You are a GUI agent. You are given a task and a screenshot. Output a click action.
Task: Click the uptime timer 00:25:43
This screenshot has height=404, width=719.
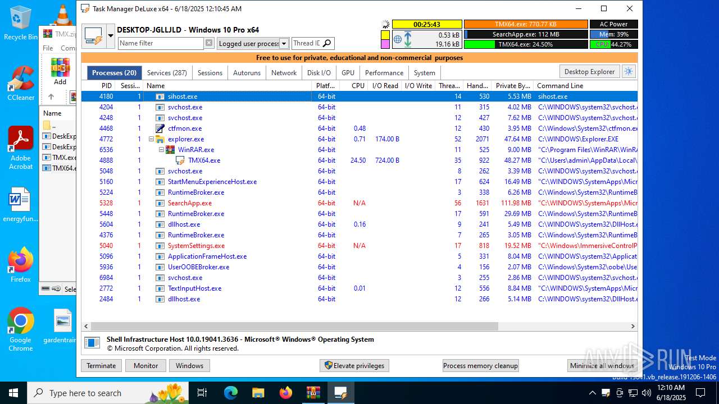coord(427,25)
